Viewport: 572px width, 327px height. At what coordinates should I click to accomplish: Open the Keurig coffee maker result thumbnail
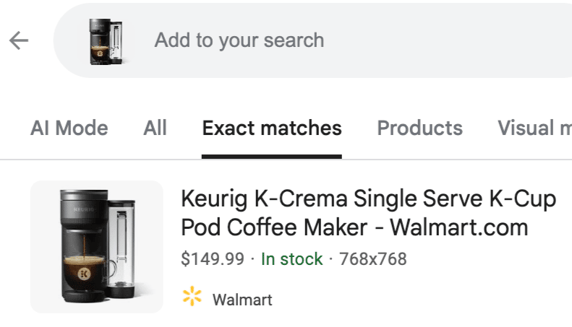pos(96,246)
